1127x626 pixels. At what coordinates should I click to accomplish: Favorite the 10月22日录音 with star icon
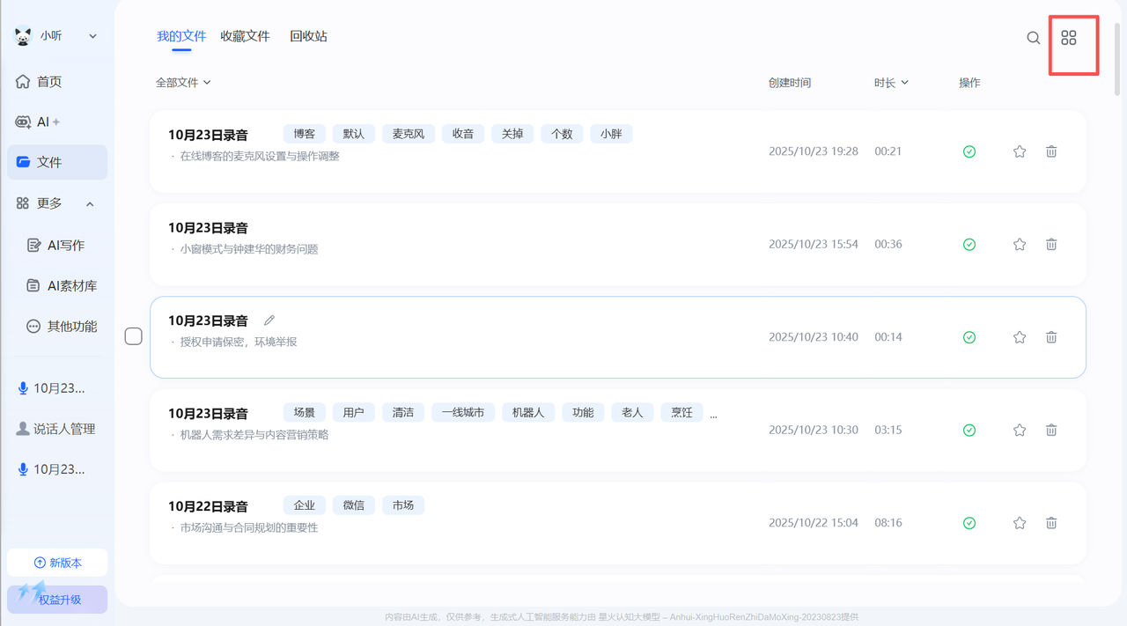tap(1020, 523)
